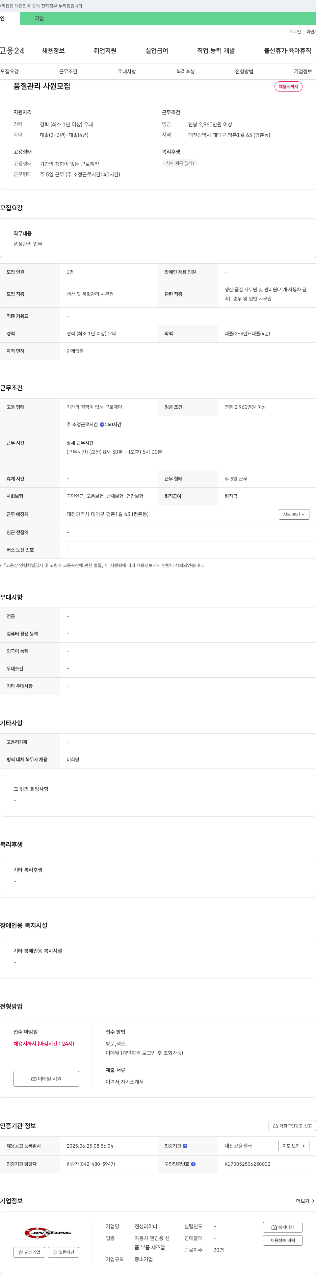The height and width of the screenshot is (1275, 316).
Task: Select the 품질관리 사원모집 job title
Action: point(41,86)
